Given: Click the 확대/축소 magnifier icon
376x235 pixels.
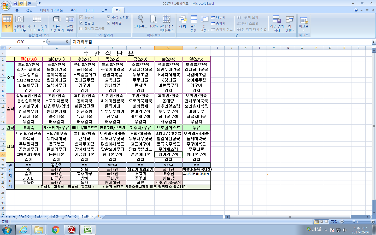Looking at the screenshot, I should pyautogui.click(x=140, y=20).
